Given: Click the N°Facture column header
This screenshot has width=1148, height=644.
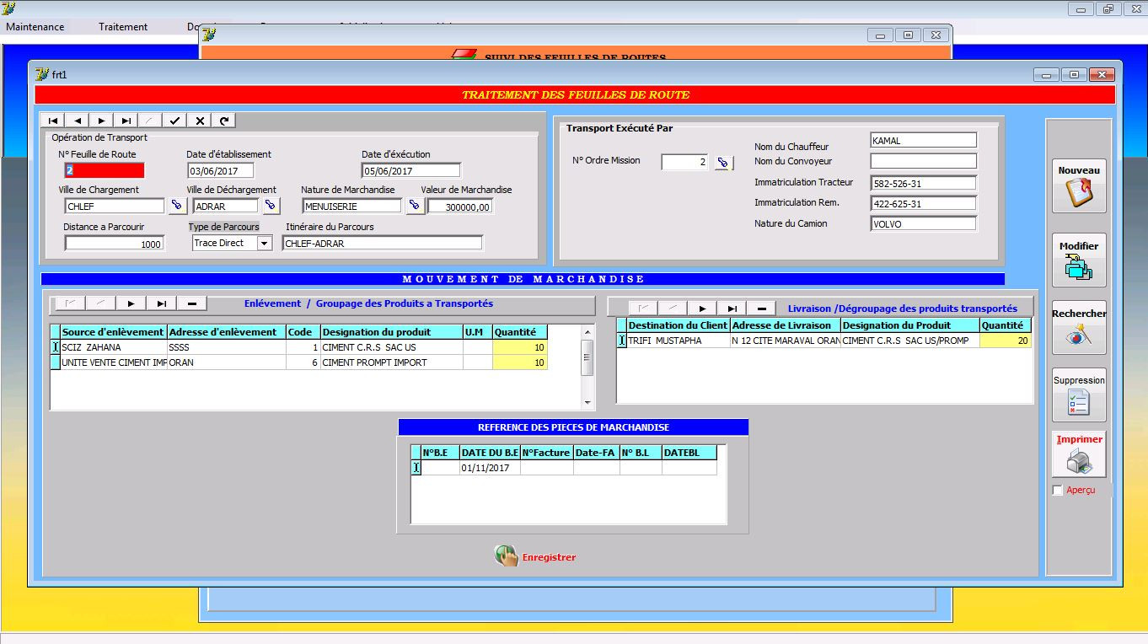Looking at the screenshot, I should tap(546, 453).
